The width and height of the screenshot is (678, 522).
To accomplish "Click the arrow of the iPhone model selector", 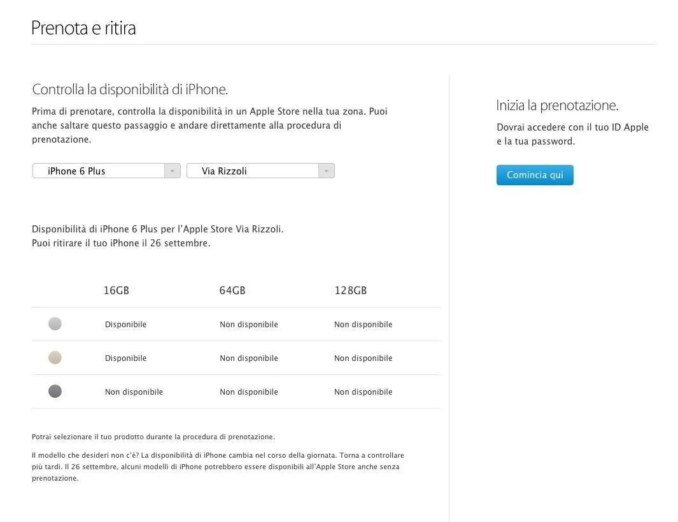I will (172, 171).
